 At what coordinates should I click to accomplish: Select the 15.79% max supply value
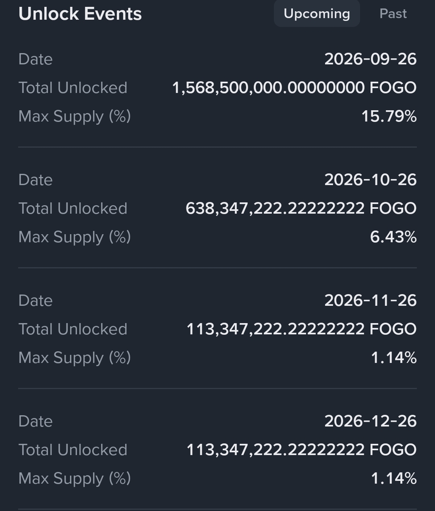pyautogui.click(x=389, y=116)
